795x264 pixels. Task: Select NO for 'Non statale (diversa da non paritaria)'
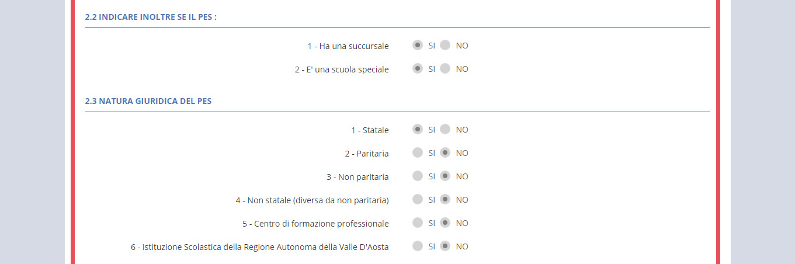coord(445,200)
